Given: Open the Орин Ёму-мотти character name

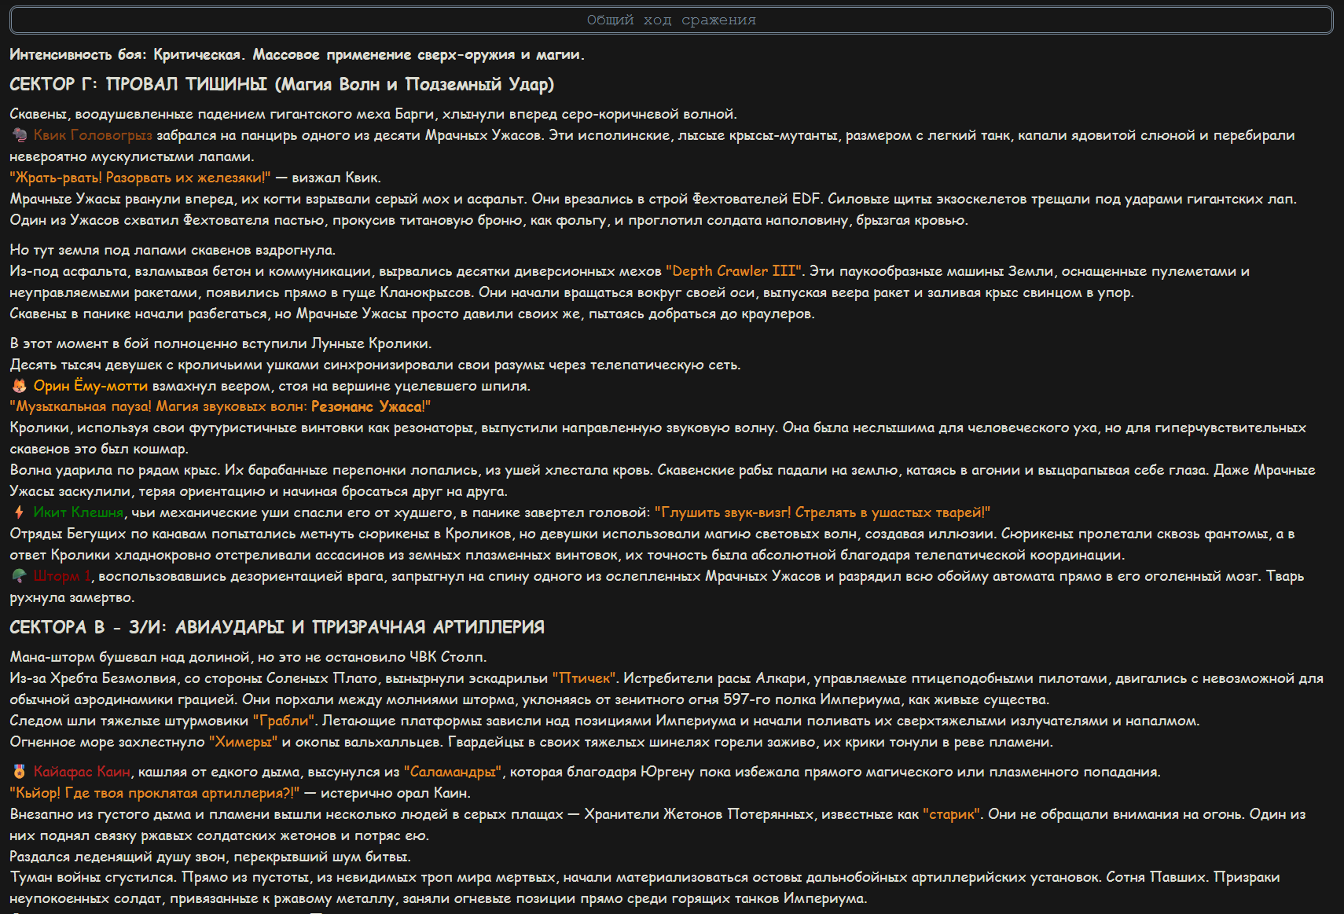Looking at the screenshot, I should tap(90, 386).
